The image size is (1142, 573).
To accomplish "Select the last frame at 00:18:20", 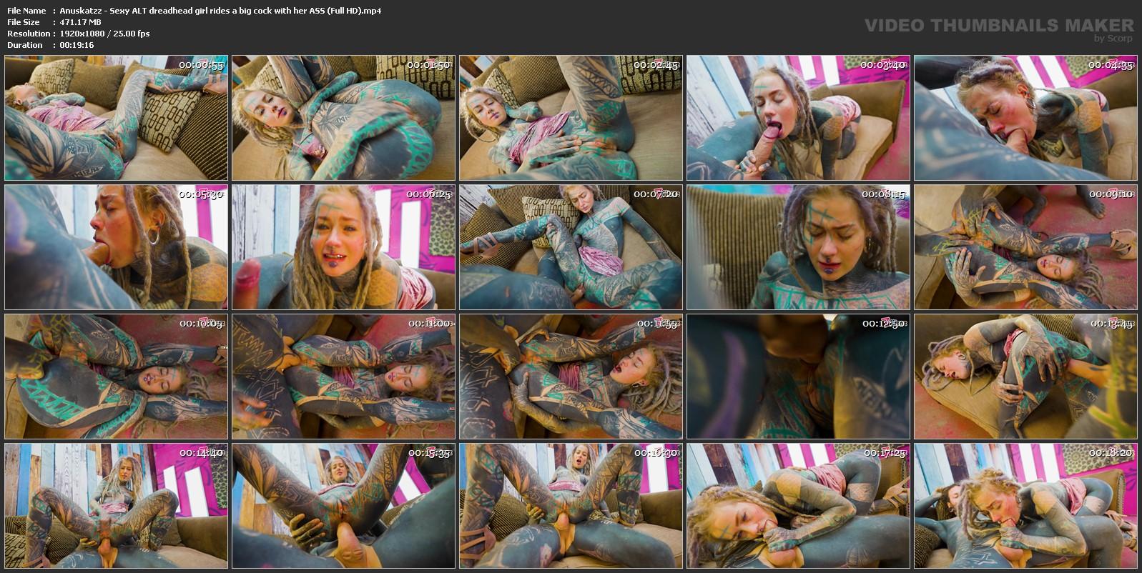I will 1025,506.
